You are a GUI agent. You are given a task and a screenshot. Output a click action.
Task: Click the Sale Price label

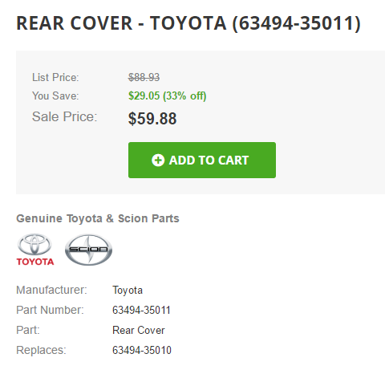pyautogui.click(x=65, y=116)
